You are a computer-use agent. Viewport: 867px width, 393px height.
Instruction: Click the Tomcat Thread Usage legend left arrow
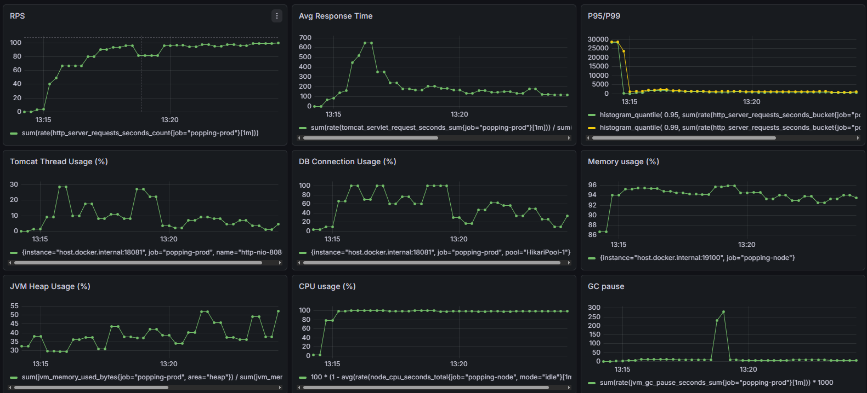(10, 263)
